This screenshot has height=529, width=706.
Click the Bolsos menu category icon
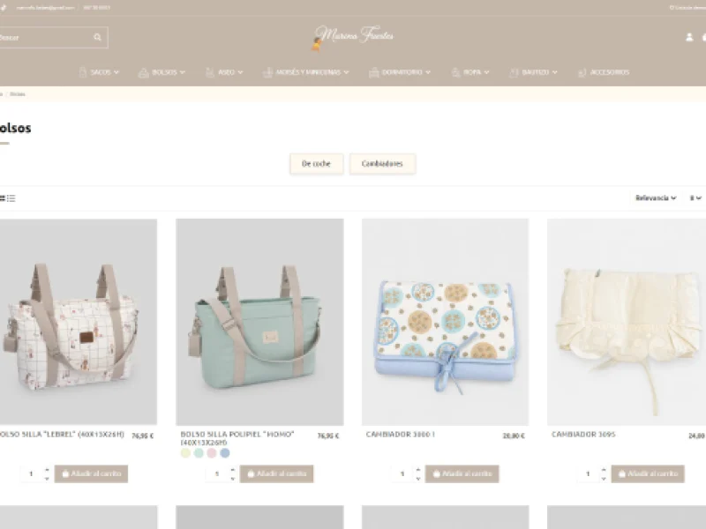[x=144, y=72]
